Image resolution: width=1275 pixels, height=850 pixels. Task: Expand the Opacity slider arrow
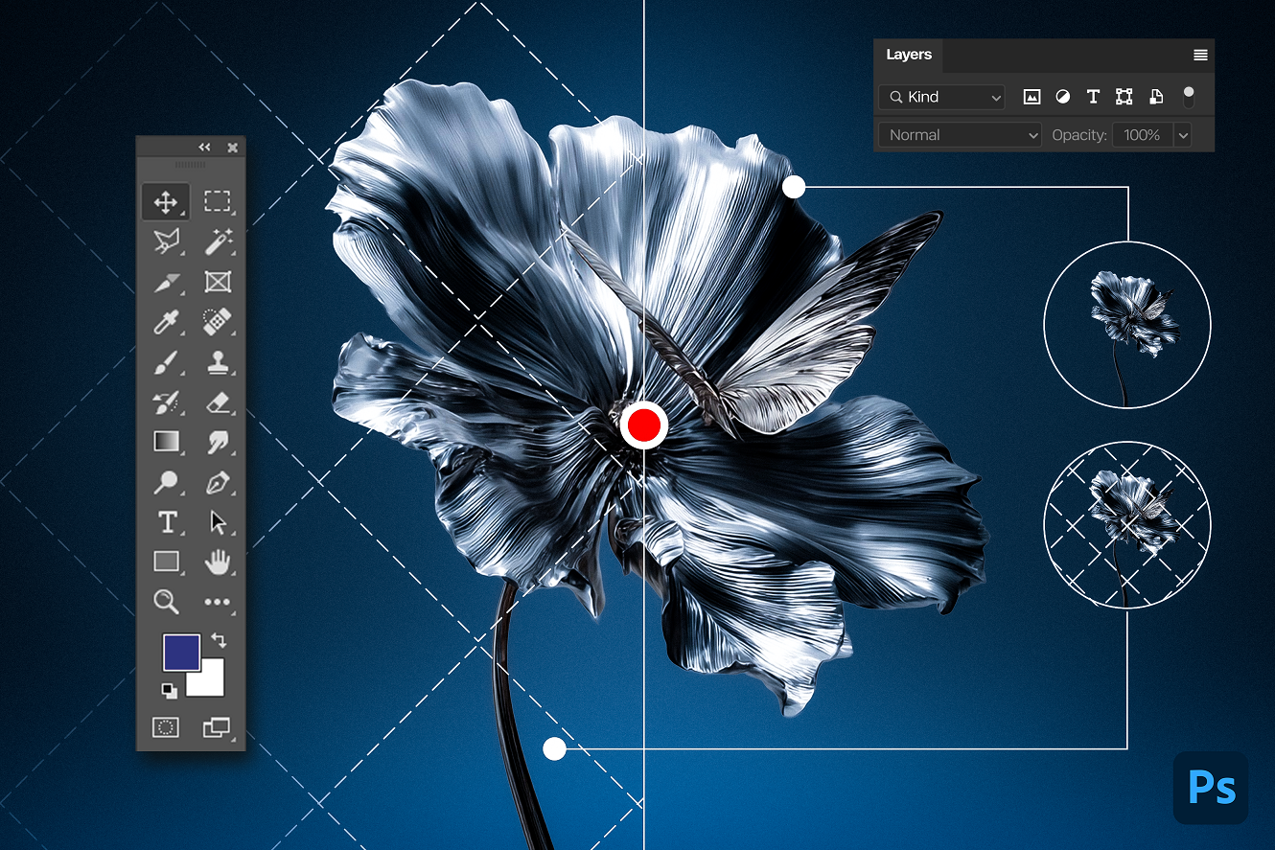(1183, 135)
